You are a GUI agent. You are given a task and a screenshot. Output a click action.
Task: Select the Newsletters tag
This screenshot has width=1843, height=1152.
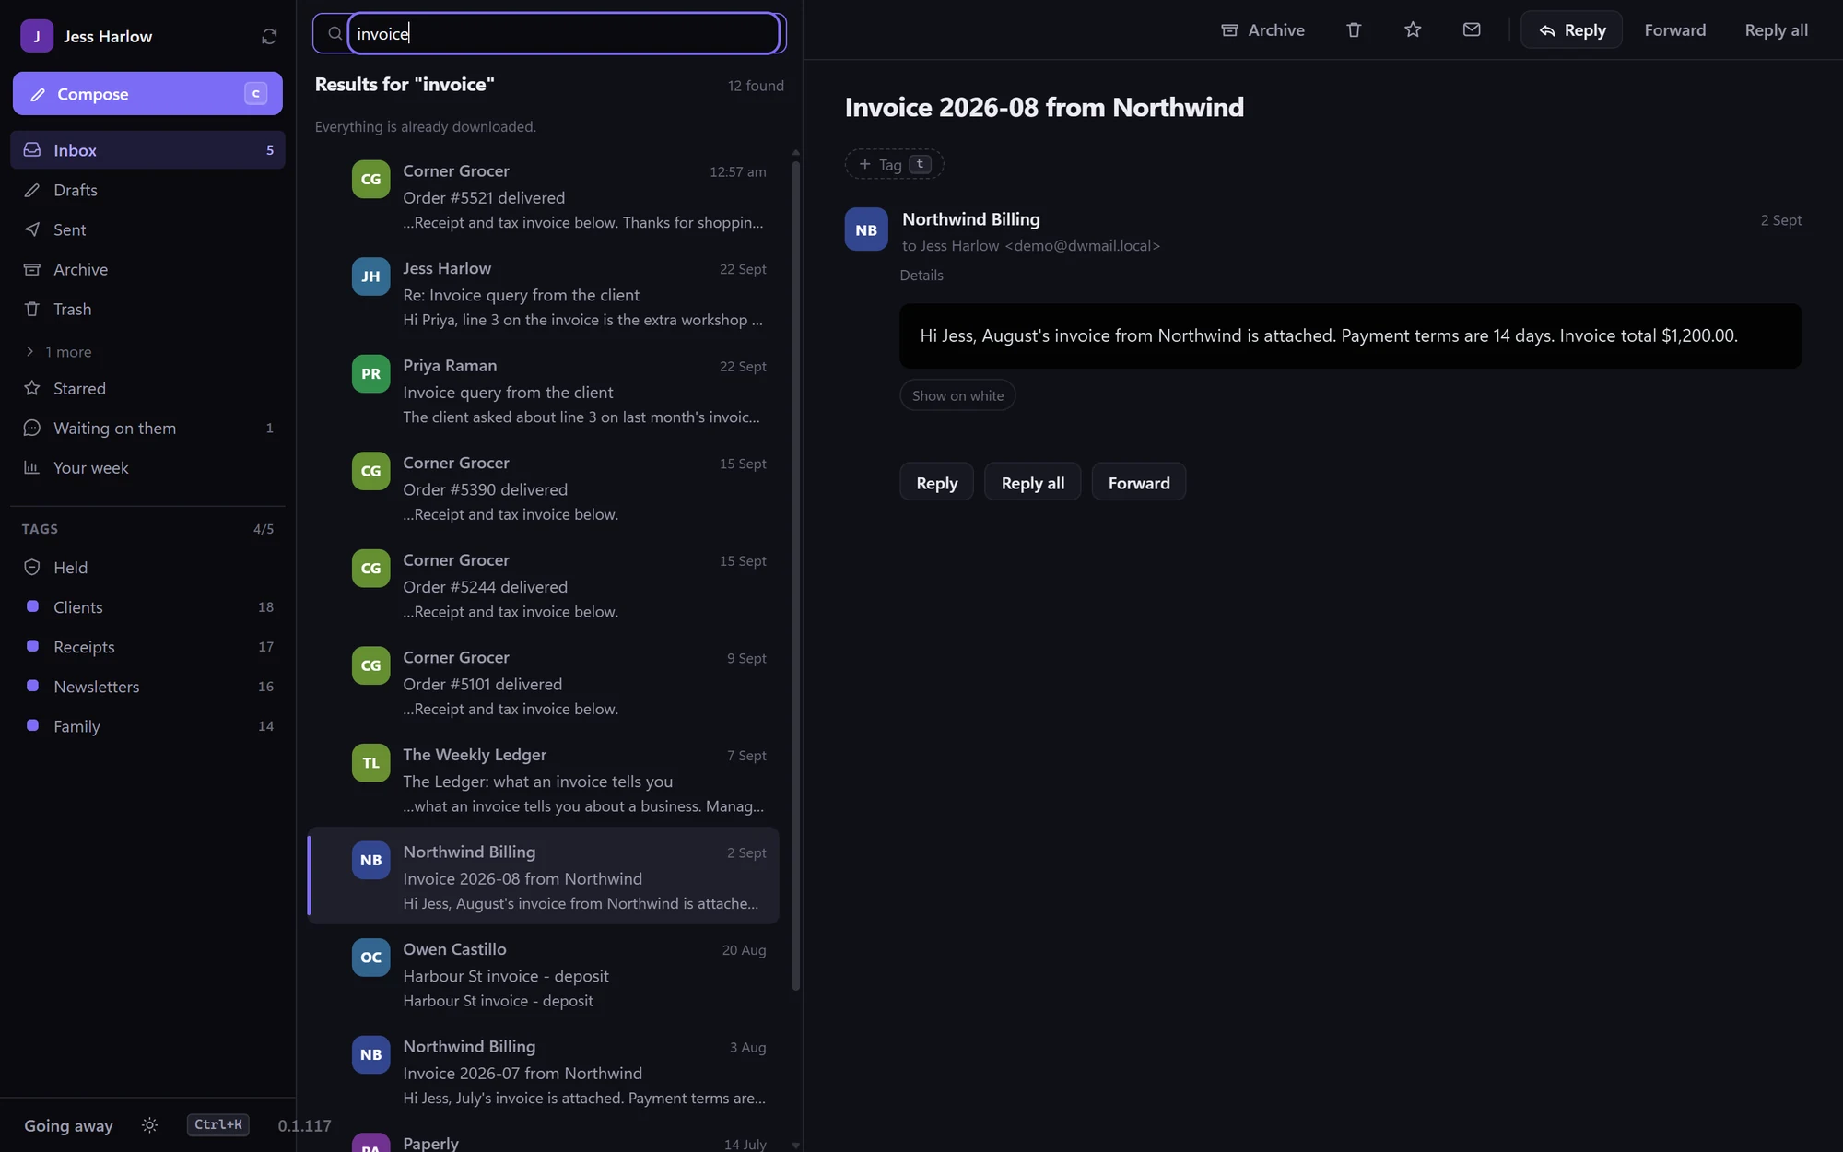147,686
